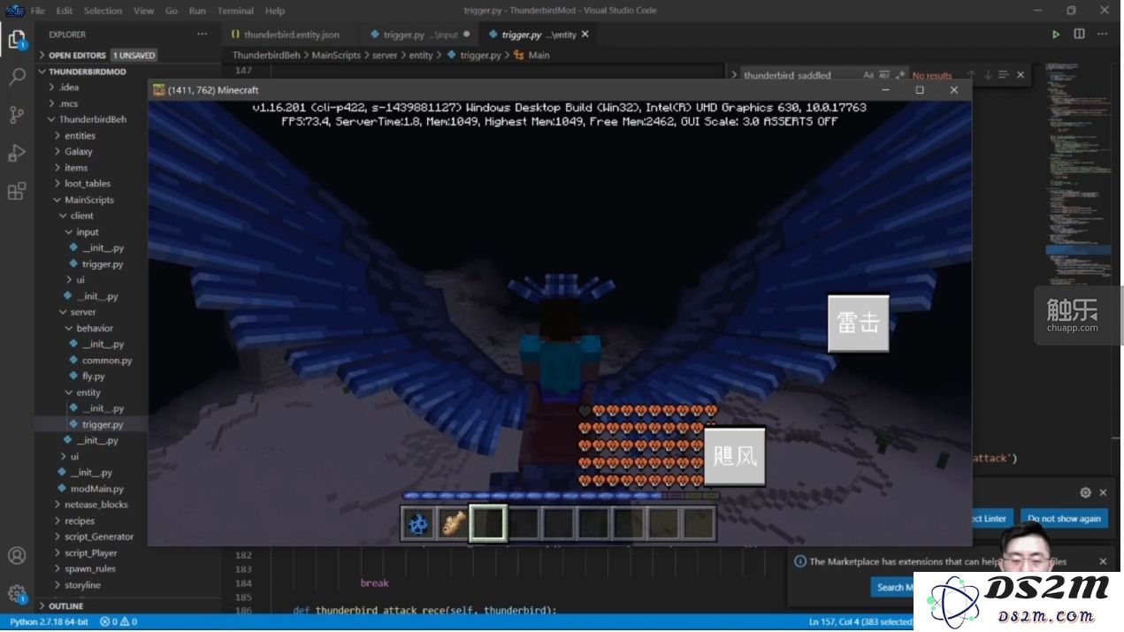
Task: Open the Help menu
Action: (x=275, y=11)
